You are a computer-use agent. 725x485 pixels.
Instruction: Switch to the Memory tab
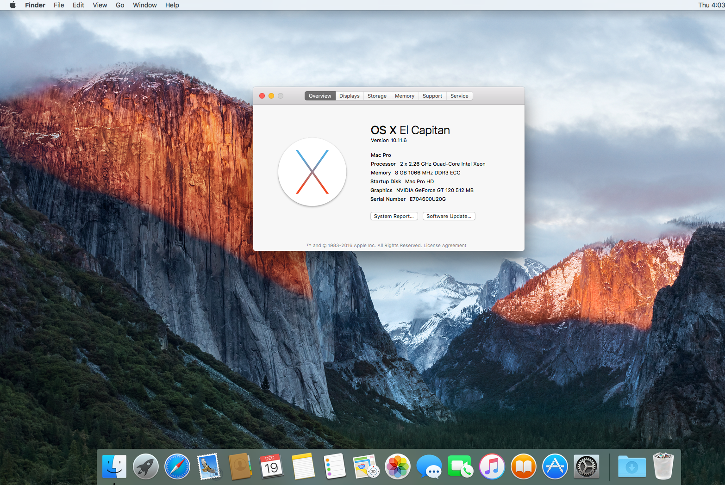404,96
